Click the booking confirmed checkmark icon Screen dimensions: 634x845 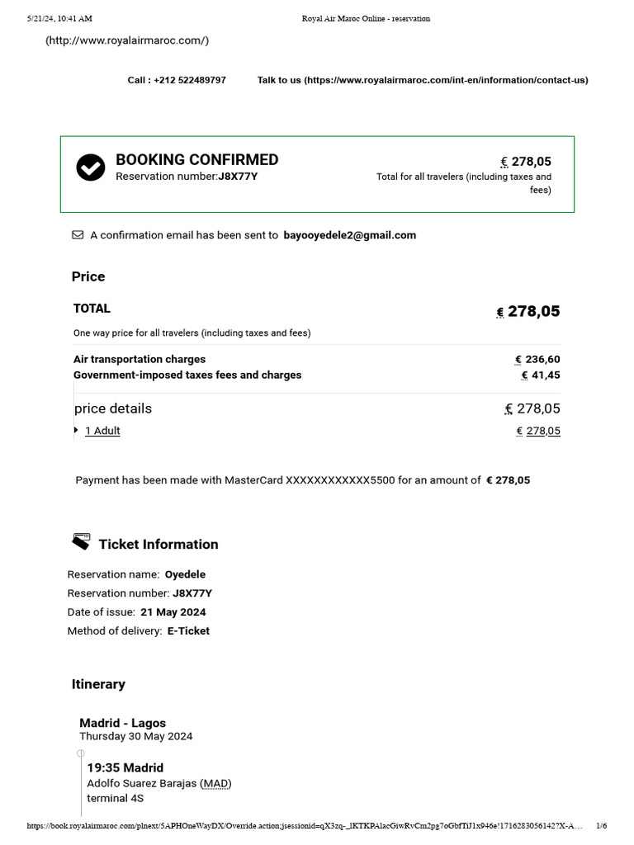(91, 168)
